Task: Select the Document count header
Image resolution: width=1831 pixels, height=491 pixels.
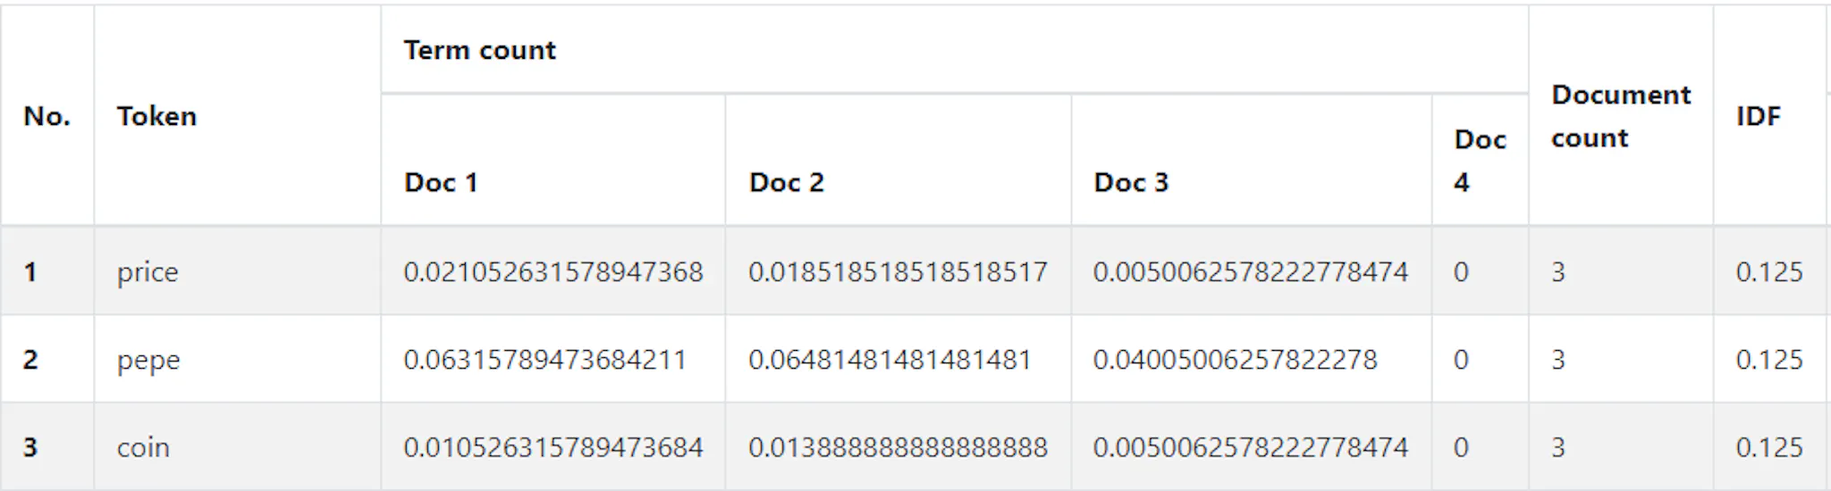Action: [x=1620, y=116]
